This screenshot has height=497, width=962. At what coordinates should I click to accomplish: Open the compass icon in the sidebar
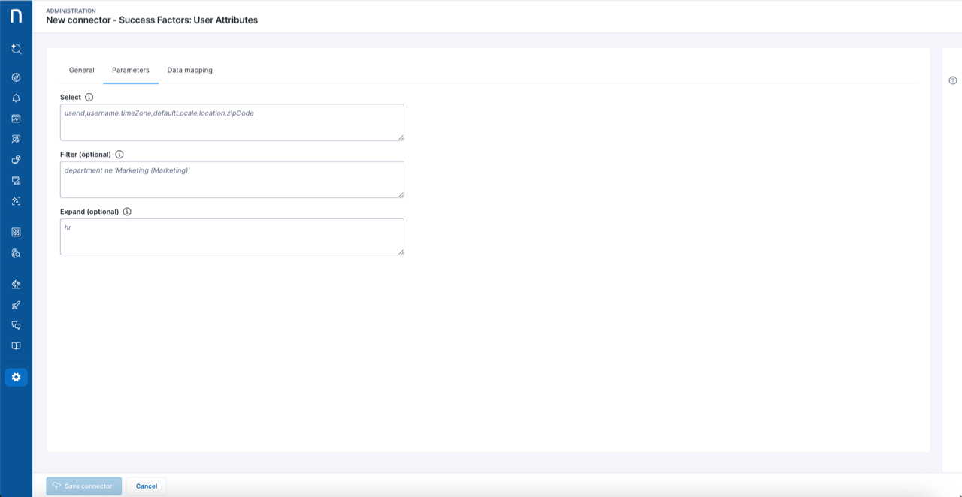click(16, 77)
